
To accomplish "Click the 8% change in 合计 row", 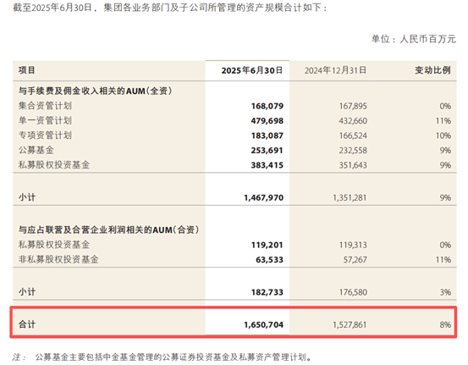I will (445, 324).
